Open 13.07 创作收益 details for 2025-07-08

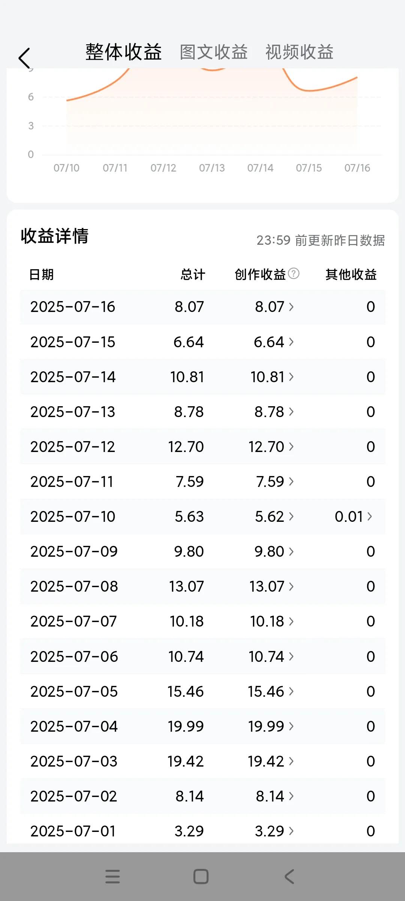pos(271,586)
